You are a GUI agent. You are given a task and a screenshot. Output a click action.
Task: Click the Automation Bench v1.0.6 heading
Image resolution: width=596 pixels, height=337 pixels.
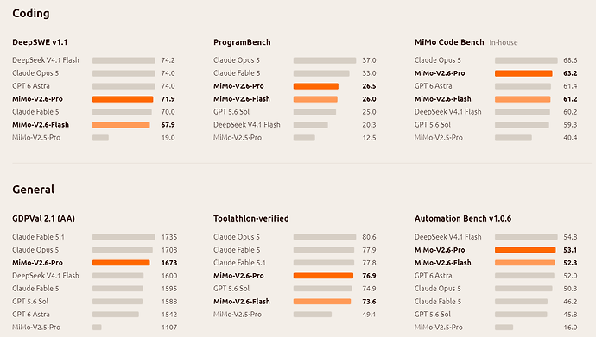coord(463,219)
